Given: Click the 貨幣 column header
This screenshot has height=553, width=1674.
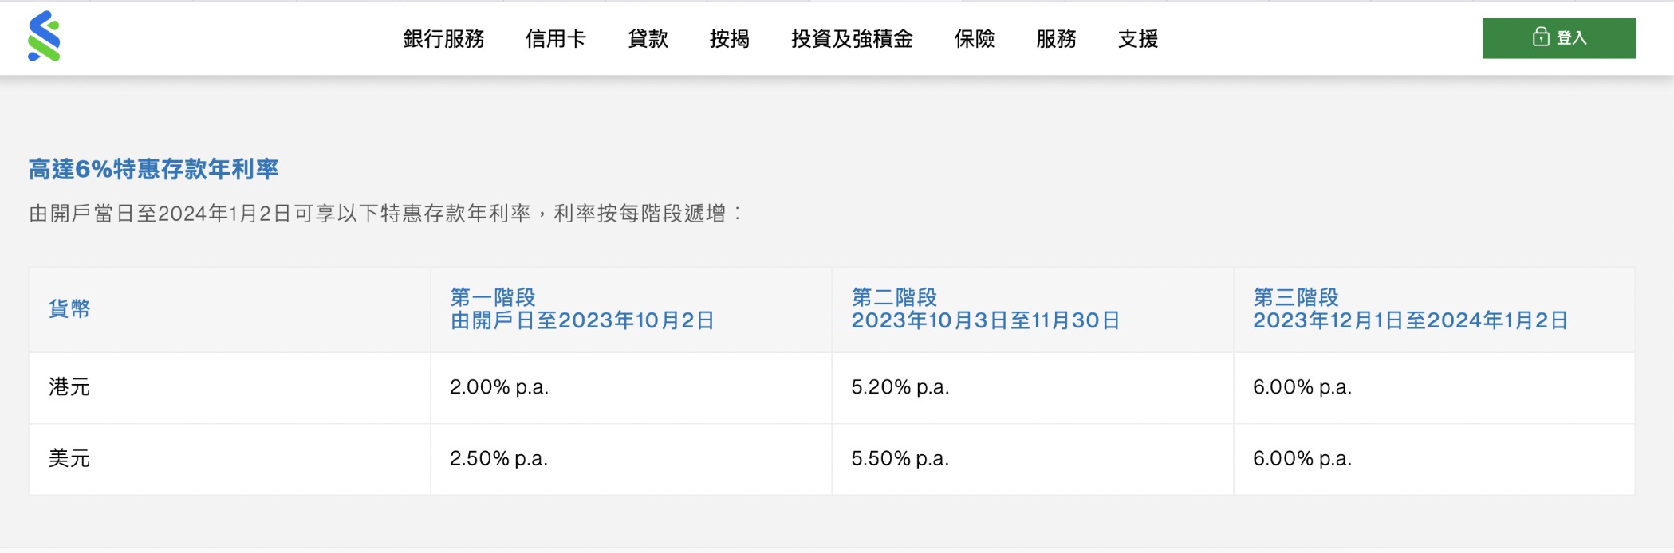Looking at the screenshot, I should (69, 309).
